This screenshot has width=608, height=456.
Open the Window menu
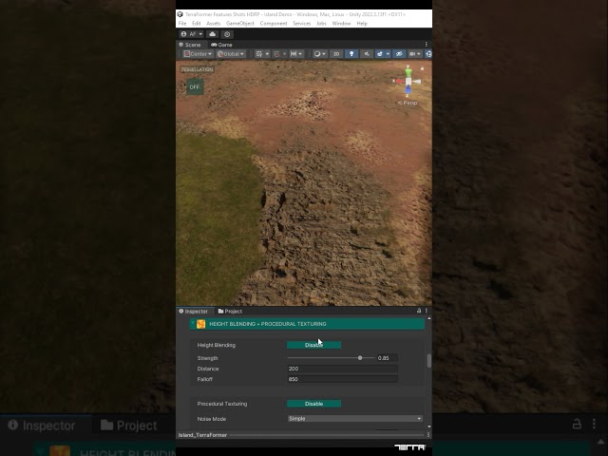click(341, 23)
